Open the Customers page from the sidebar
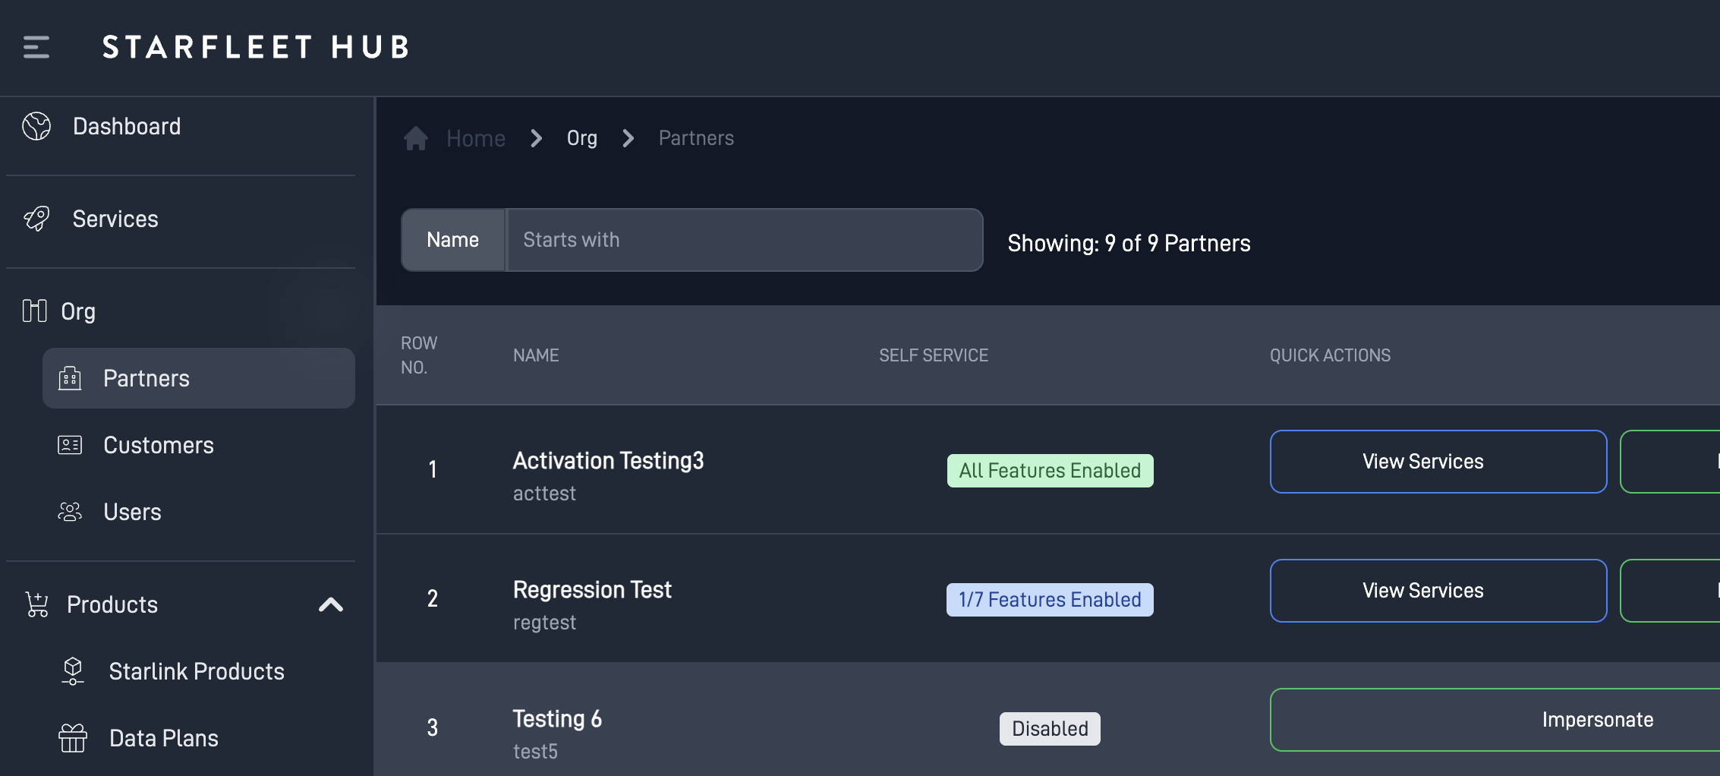The width and height of the screenshot is (1720, 776). (x=159, y=445)
